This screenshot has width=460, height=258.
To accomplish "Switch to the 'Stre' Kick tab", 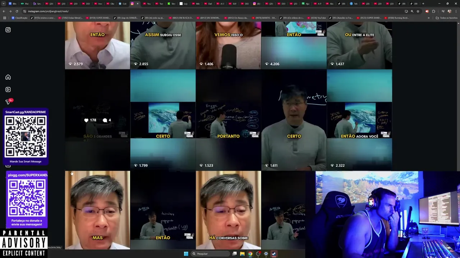I will [x=171, y=4].
